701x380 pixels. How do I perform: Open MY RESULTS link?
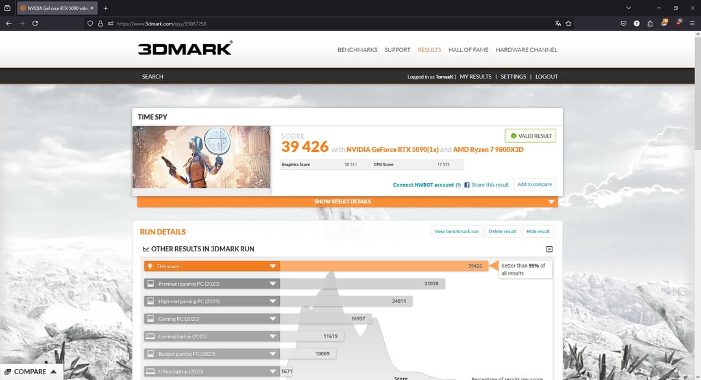(476, 77)
